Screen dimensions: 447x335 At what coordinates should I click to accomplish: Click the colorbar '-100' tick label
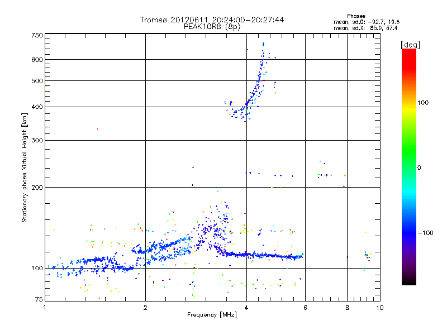425,233
